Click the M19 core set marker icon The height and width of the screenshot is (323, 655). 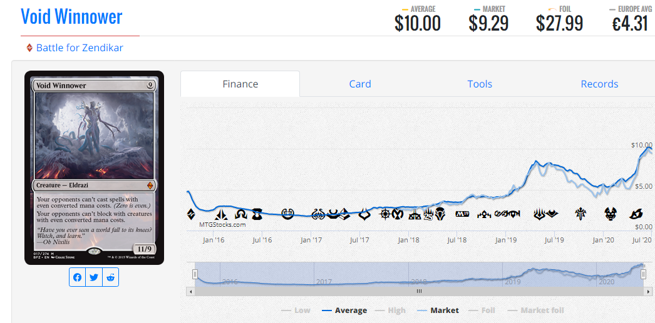(x=462, y=214)
